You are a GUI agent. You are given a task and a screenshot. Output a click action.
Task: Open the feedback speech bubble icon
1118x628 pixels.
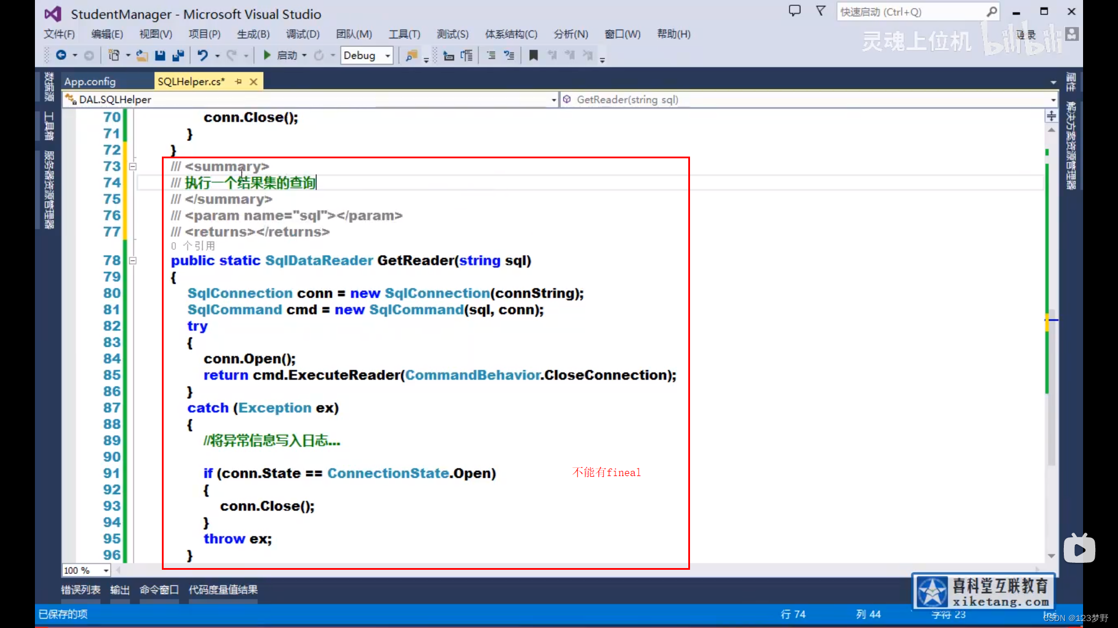795,11
